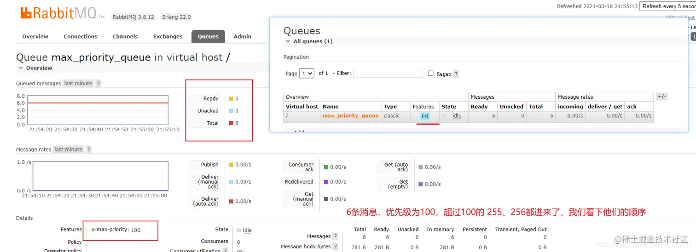Image resolution: width=696 pixels, height=252 pixels.
Task: Go to the Channels tab
Action: 125,37
